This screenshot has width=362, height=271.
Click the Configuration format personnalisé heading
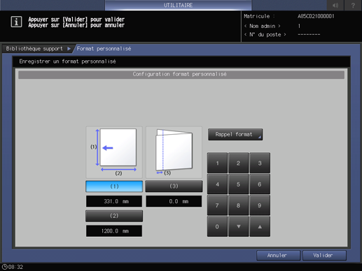point(180,74)
